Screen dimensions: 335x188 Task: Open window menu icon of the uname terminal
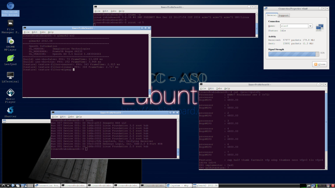coord(96,7)
